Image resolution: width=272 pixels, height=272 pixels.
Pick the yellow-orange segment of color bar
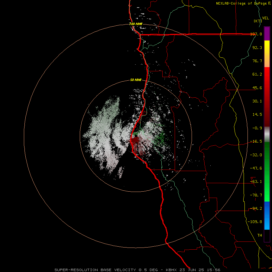(267, 54)
